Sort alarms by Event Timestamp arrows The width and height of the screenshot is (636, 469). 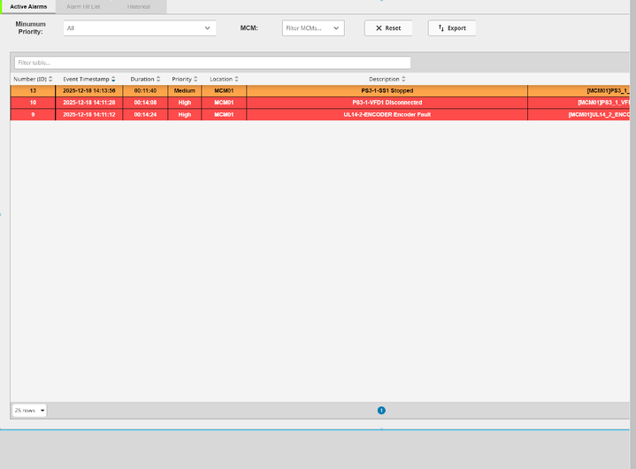(113, 80)
